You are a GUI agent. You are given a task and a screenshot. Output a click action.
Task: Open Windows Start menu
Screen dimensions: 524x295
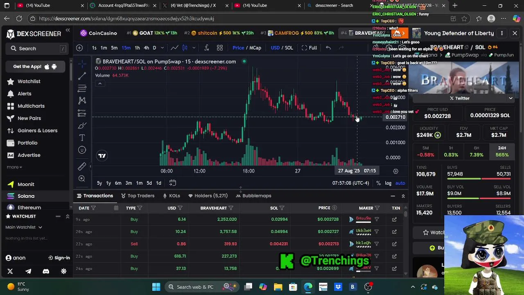156,287
